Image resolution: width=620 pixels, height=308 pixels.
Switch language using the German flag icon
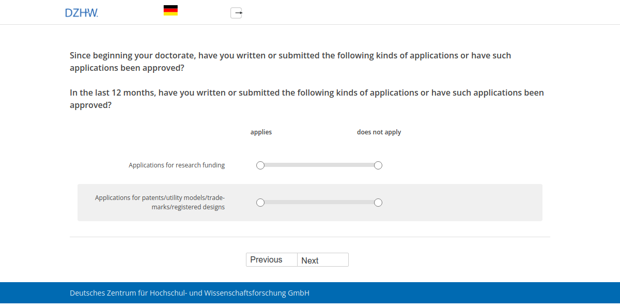tap(171, 10)
